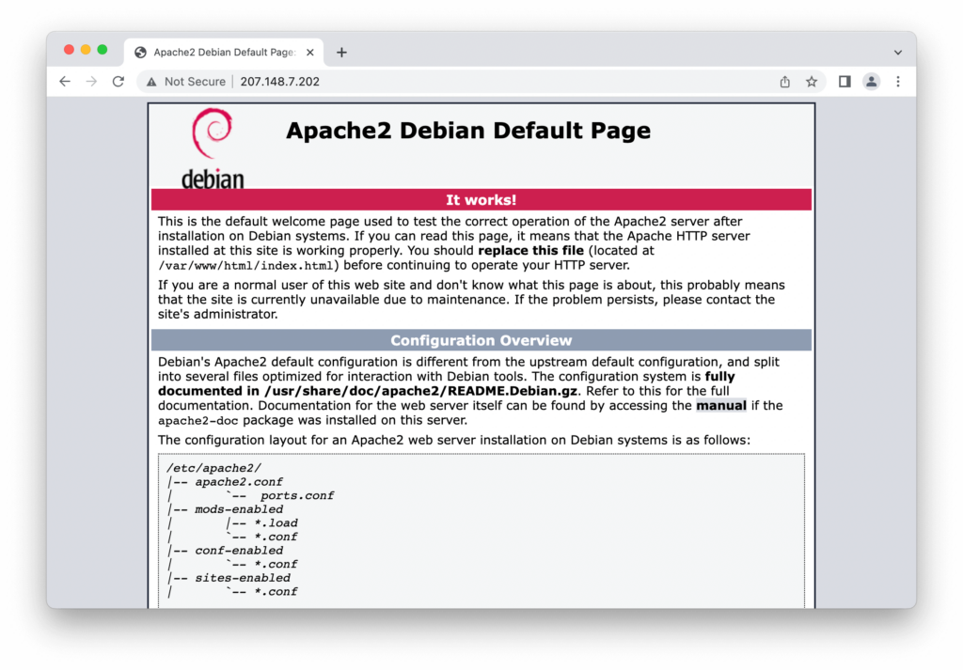Maximize window with green button
The height and width of the screenshot is (670, 963).
102,50
